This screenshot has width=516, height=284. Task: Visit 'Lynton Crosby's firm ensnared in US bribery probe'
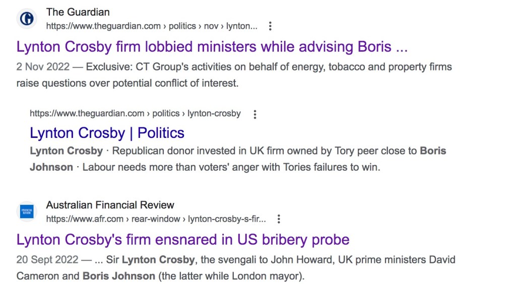tap(183, 239)
